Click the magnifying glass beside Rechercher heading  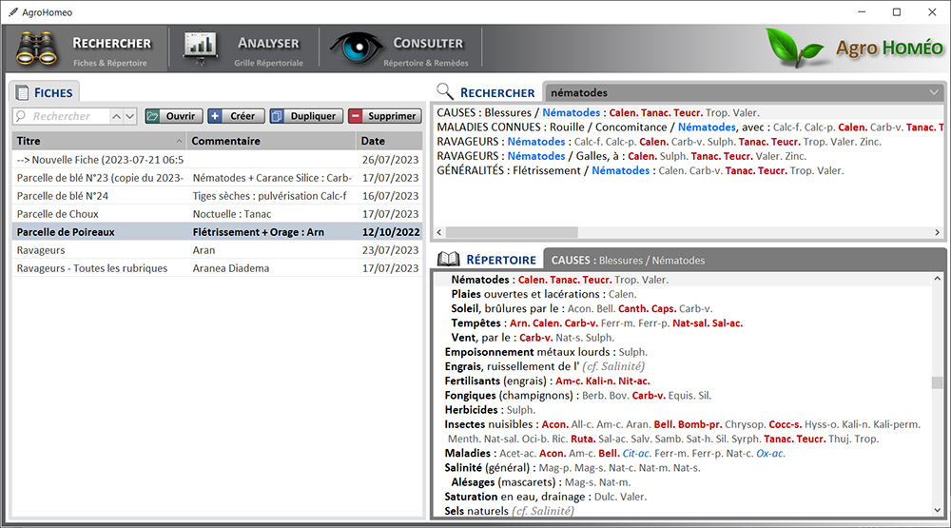pyautogui.click(x=445, y=91)
